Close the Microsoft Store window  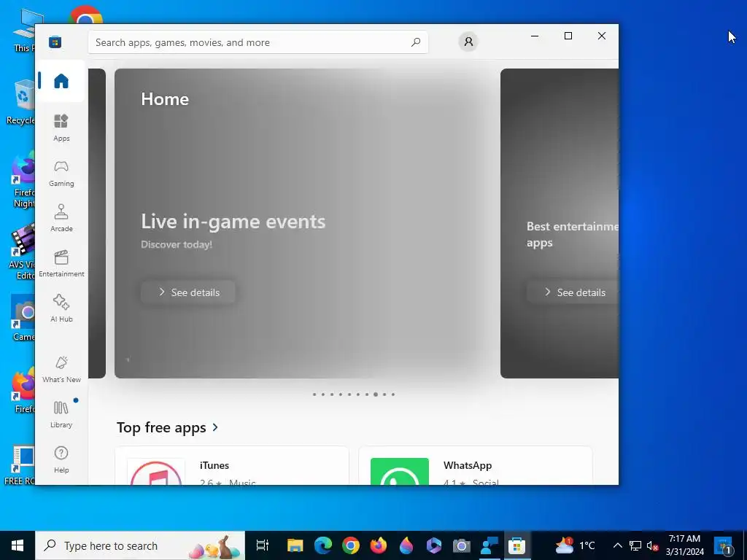click(x=602, y=36)
